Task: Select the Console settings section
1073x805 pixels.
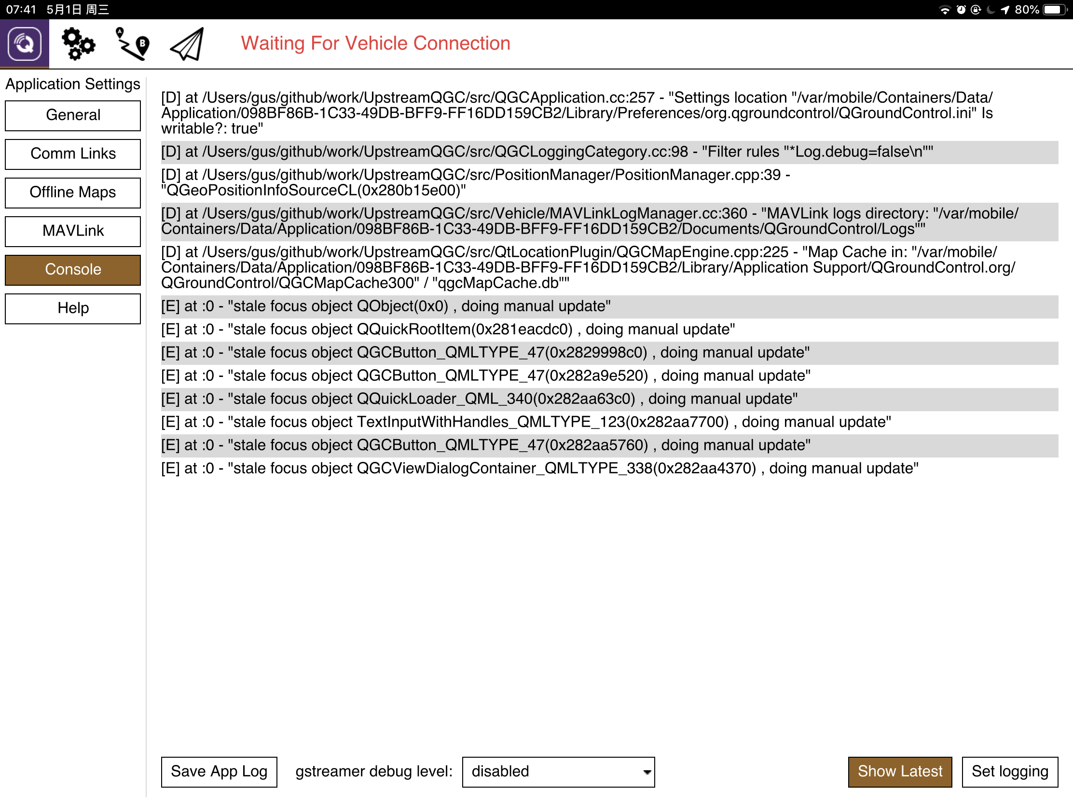Action: (72, 270)
